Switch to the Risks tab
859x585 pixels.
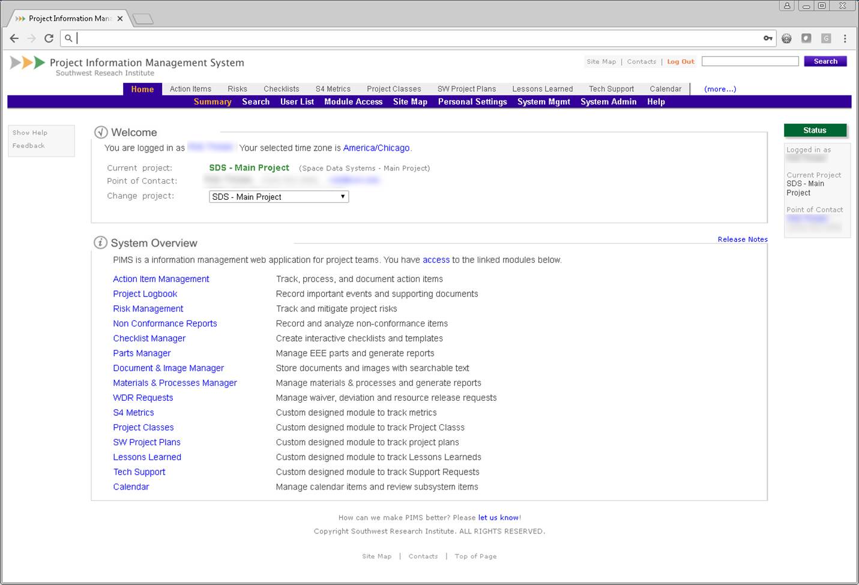point(237,89)
